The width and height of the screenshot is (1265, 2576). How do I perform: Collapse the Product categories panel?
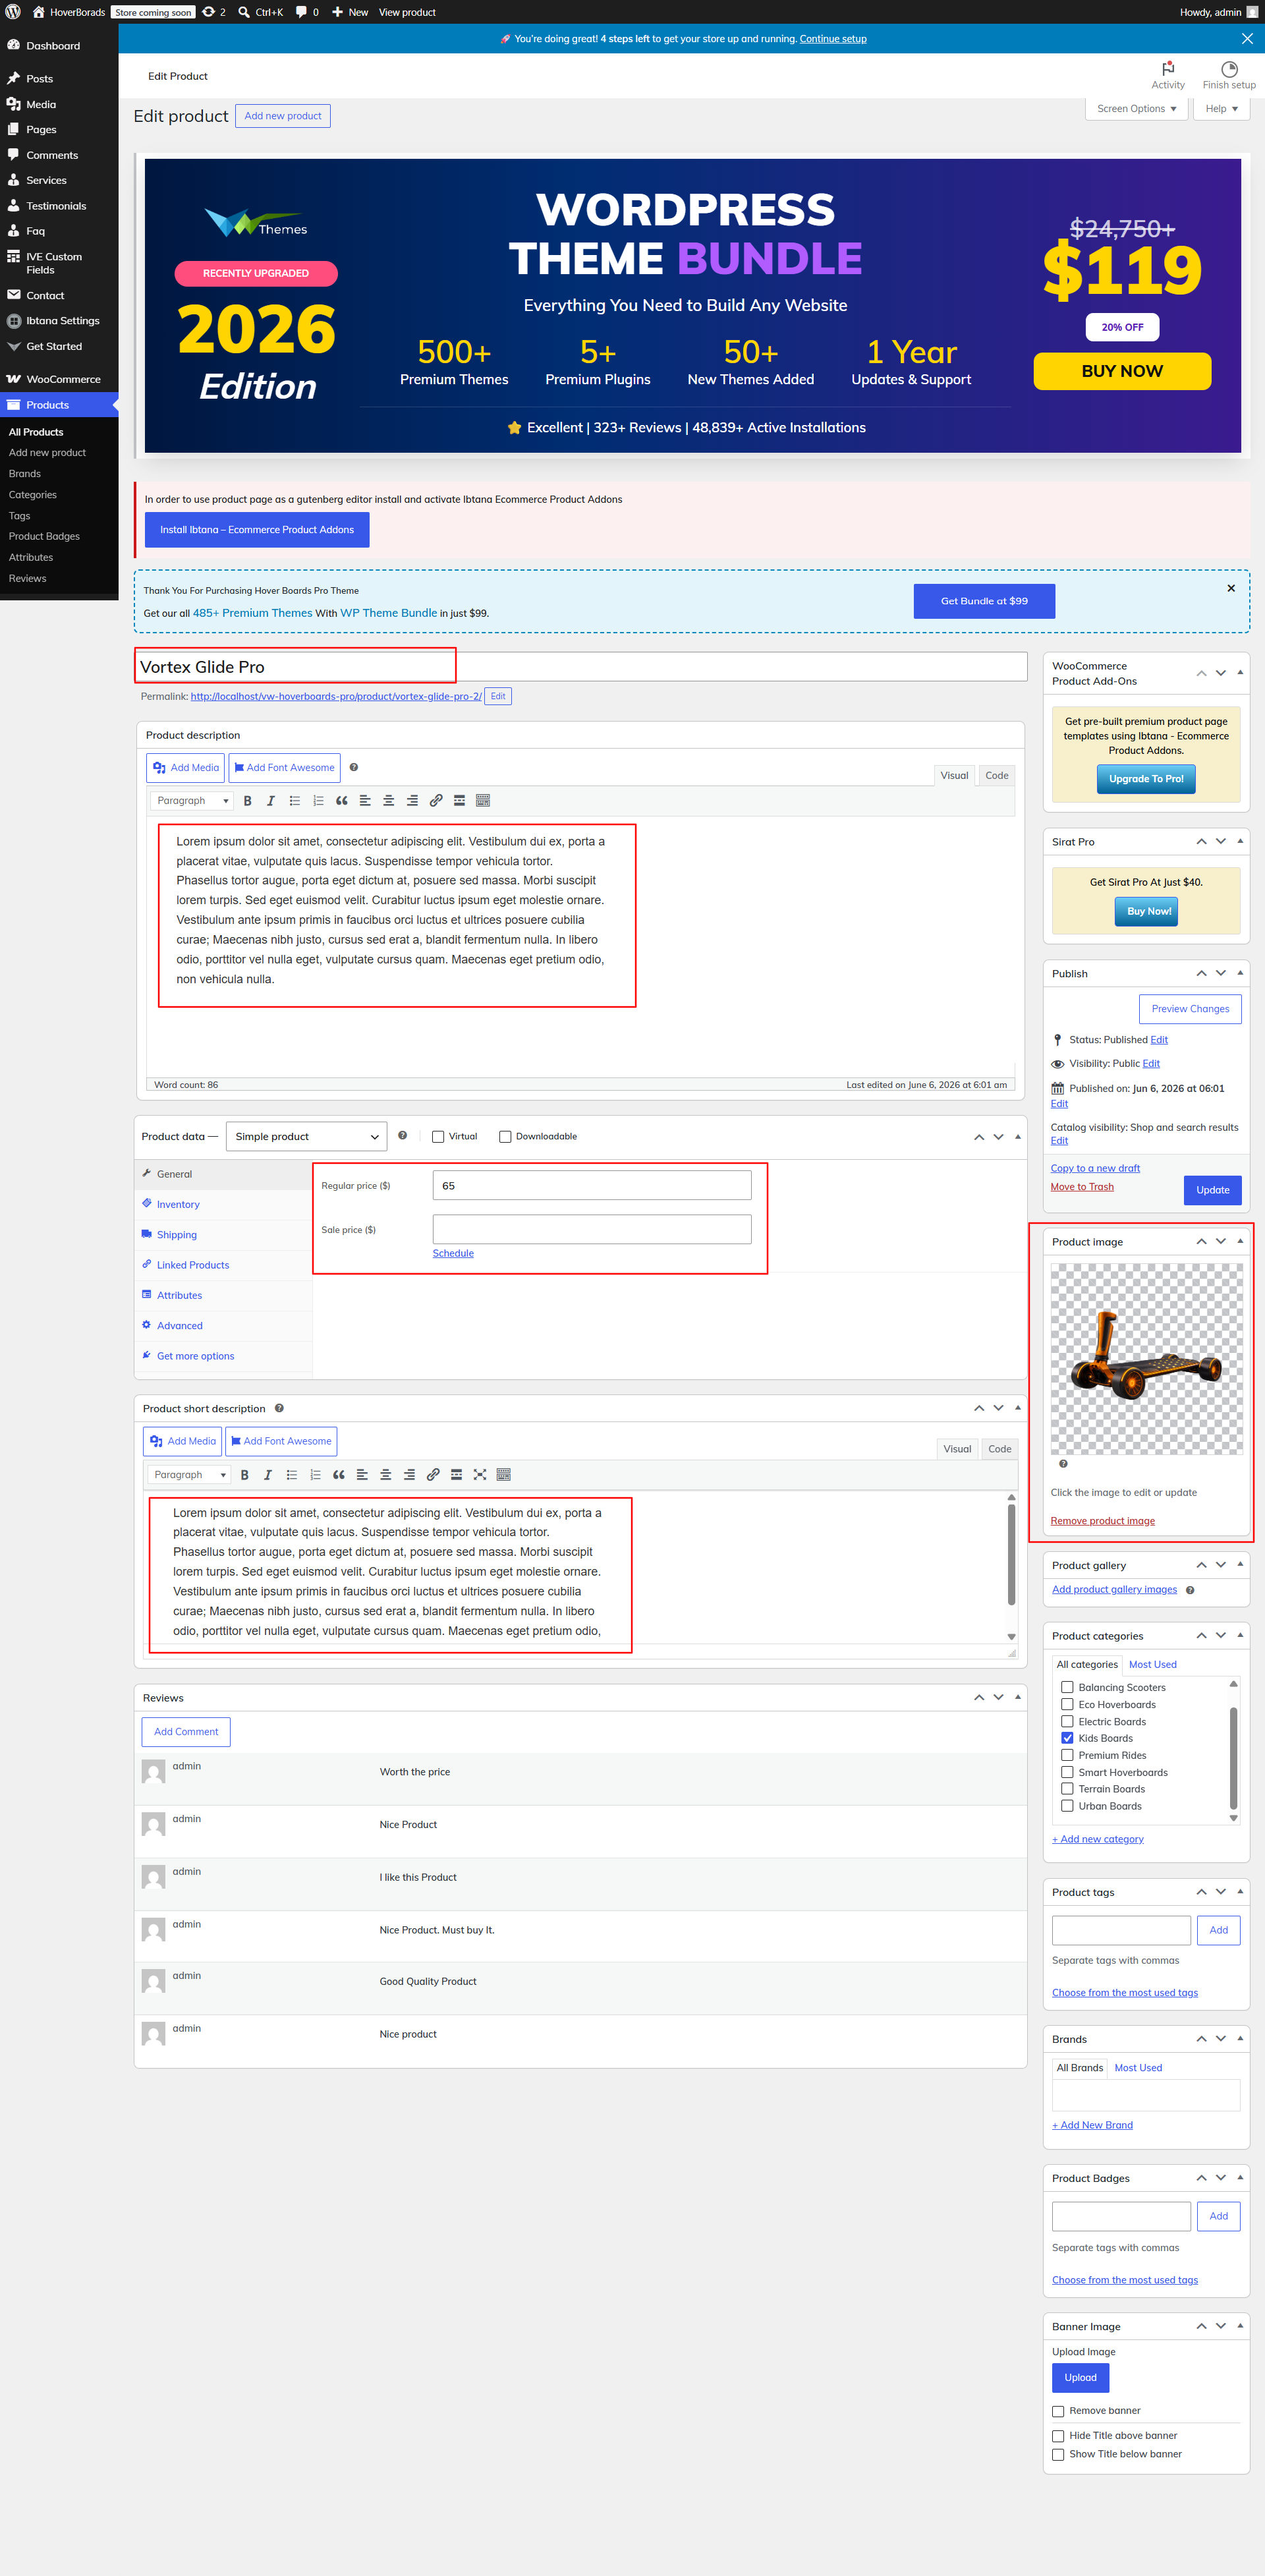pyautogui.click(x=1240, y=1635)
